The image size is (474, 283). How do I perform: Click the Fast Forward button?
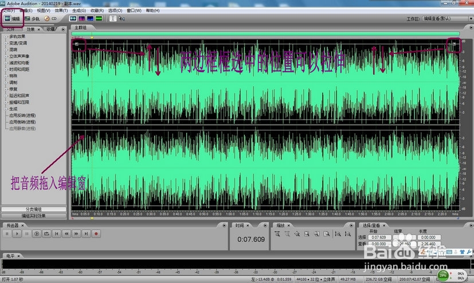click(76, 234)
